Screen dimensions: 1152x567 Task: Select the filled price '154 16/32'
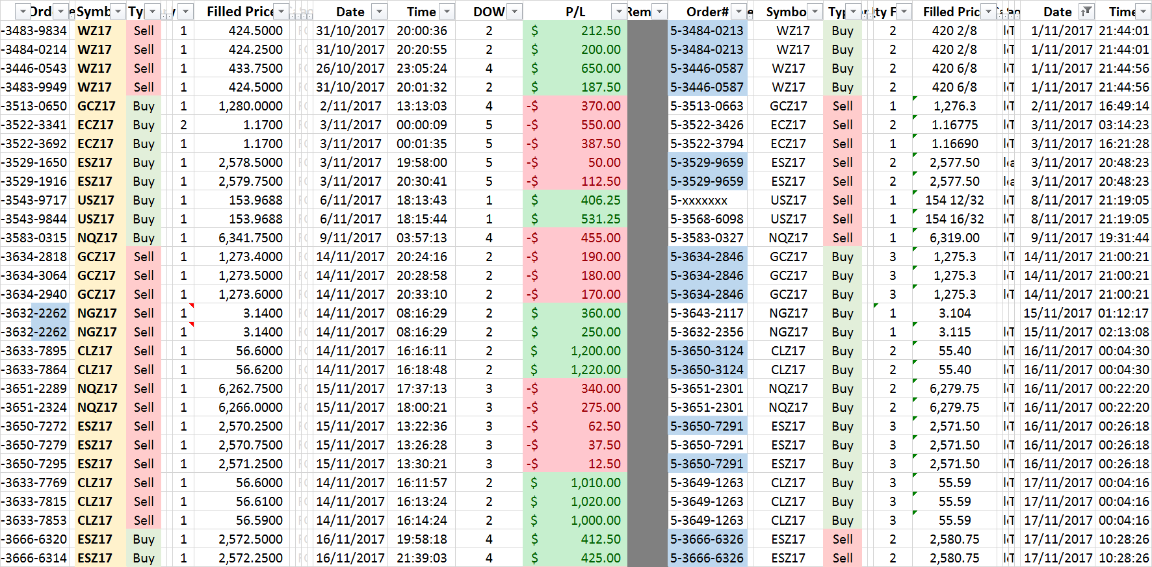point(954,219)
